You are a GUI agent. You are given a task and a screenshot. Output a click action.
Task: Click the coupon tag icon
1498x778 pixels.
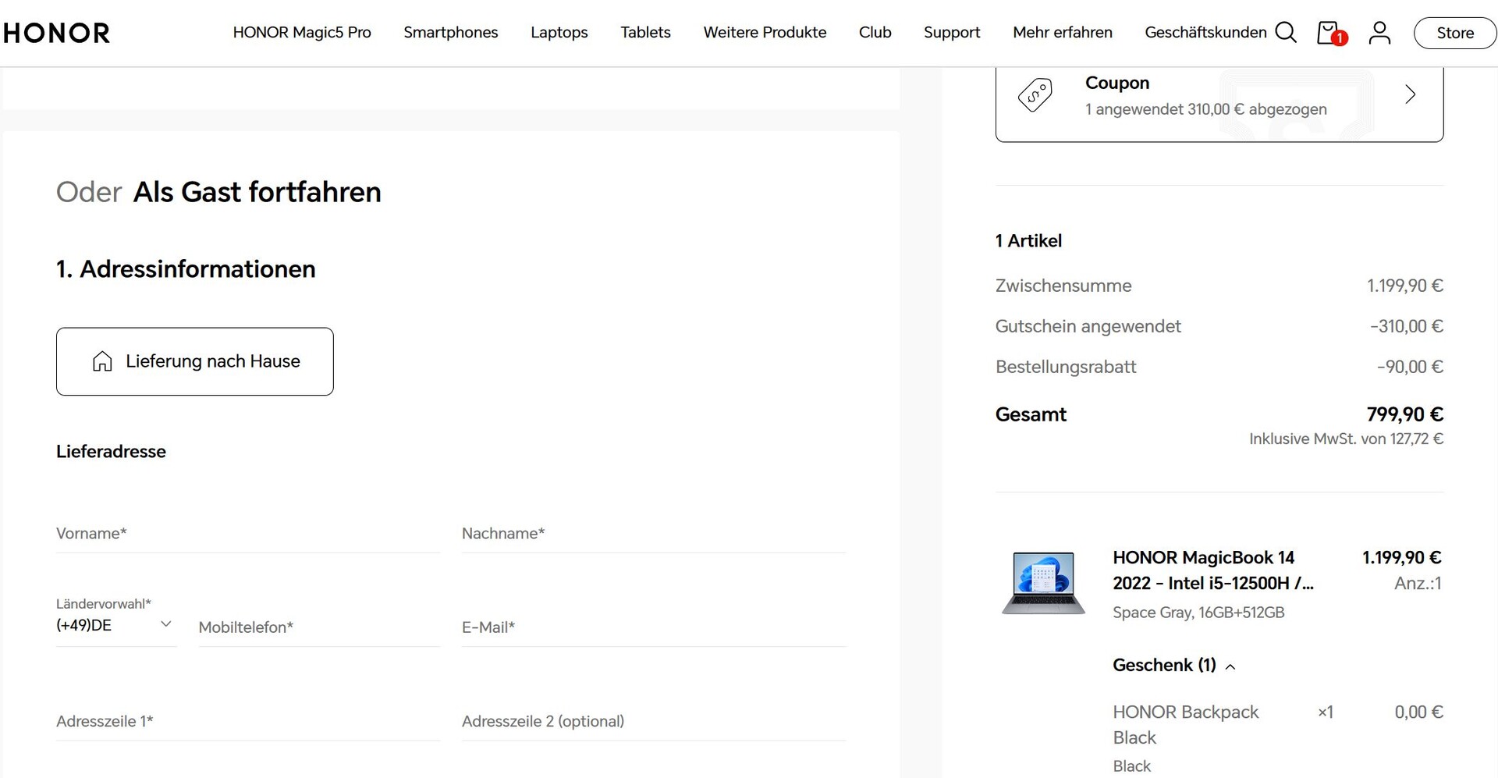(1035, 95)
